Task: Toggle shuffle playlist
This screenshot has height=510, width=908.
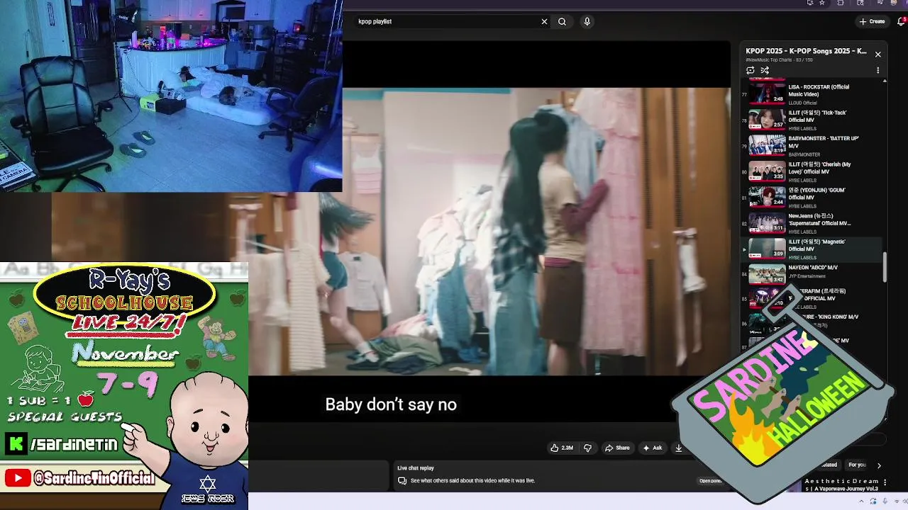Action: tap(765, 70)
